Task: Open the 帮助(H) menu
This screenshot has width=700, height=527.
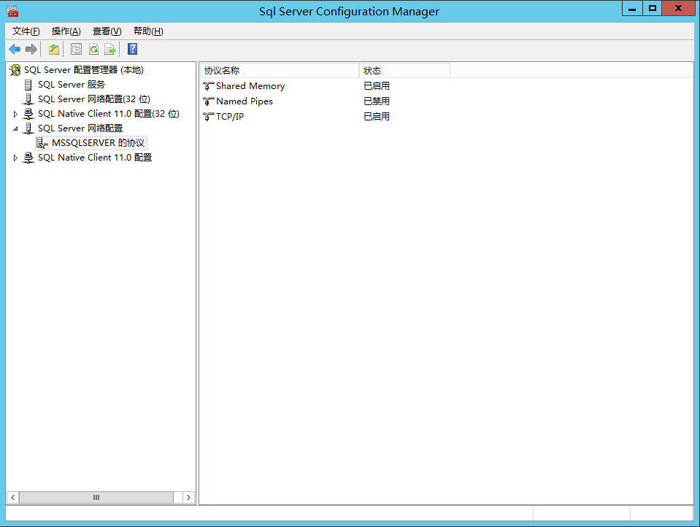Action: pyautogui.click(x=148, y=31)
